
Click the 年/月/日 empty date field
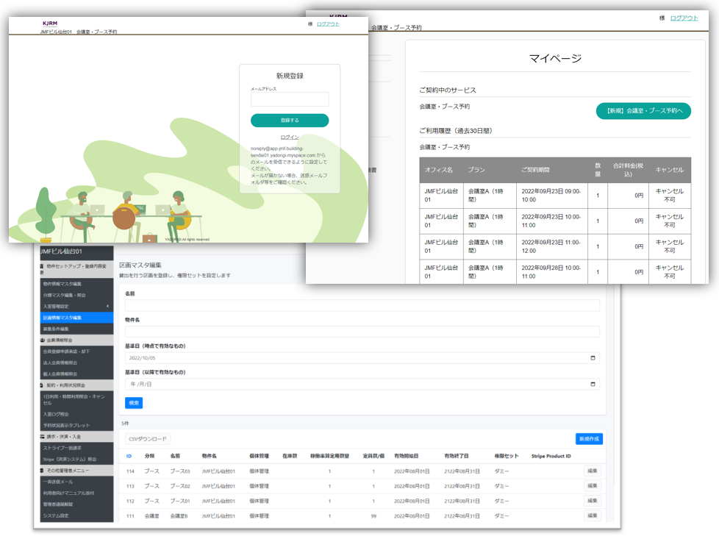[362, 384]
